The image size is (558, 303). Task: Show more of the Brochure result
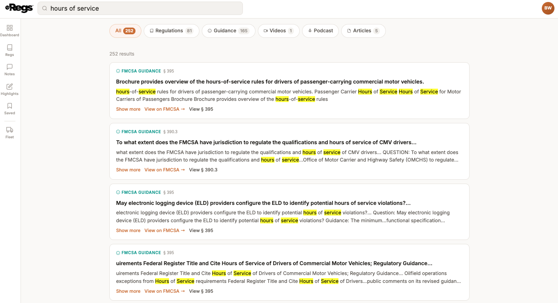pos(128,109)
